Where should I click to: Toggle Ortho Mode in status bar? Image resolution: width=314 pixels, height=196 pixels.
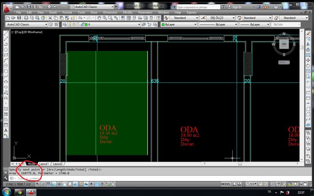click(x=54, y=184)
